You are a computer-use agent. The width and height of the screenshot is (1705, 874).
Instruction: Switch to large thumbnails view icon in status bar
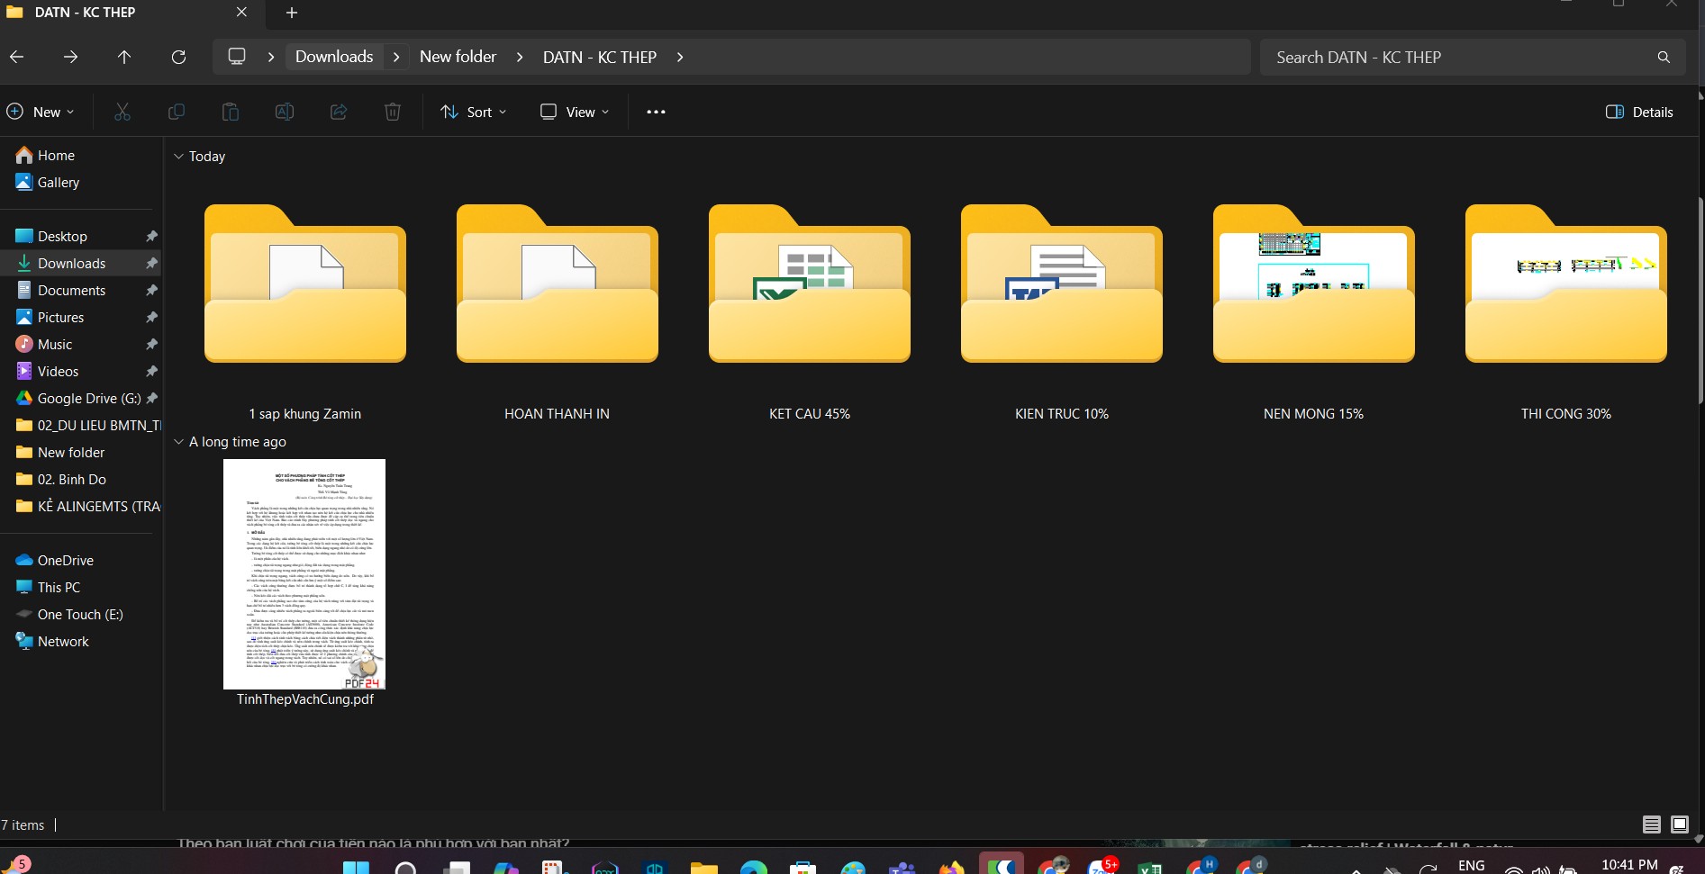(x=1680, y=824)
